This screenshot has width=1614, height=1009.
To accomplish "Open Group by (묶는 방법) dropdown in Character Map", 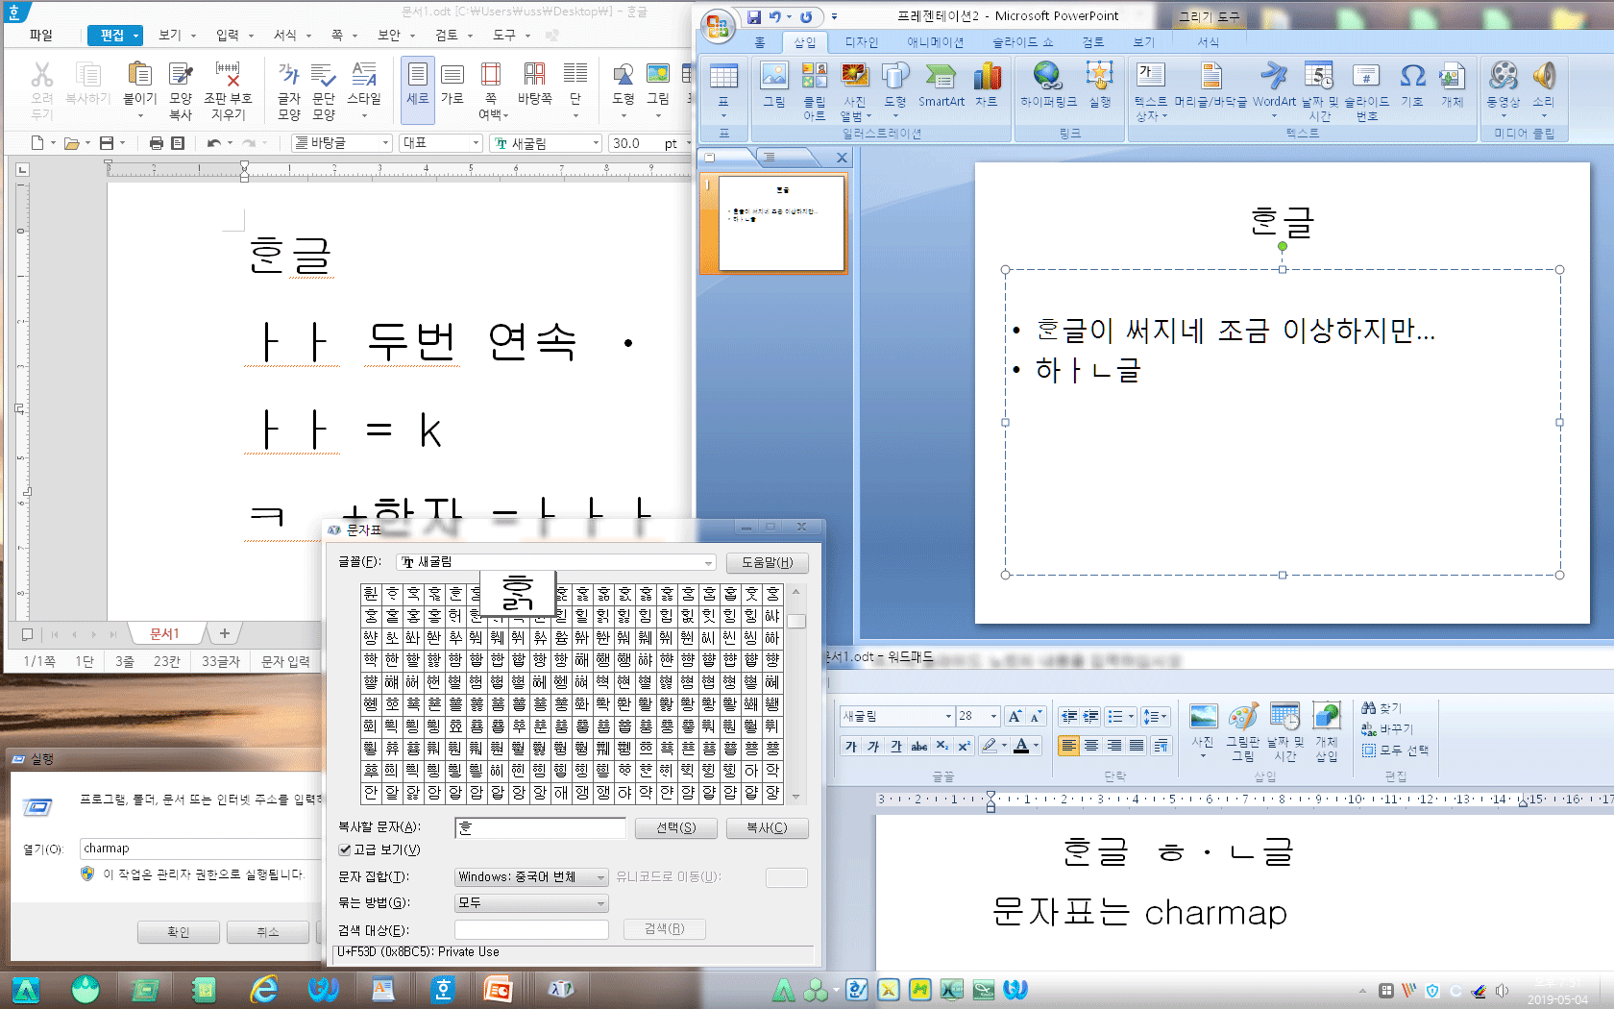I will [531, 903].
